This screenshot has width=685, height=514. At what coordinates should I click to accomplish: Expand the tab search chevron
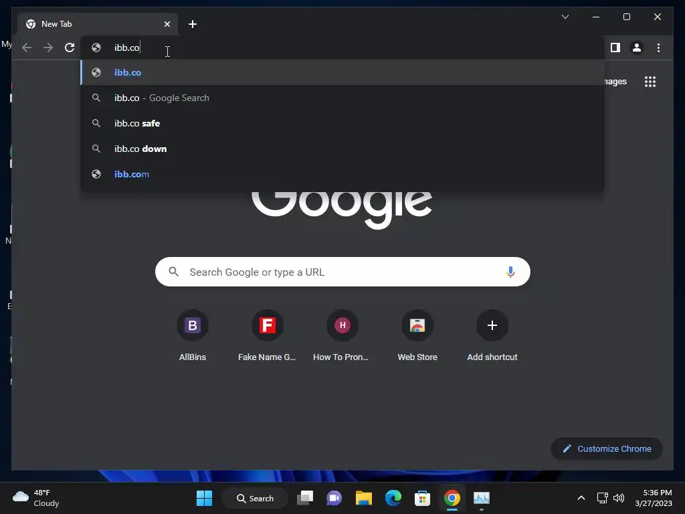565,17
